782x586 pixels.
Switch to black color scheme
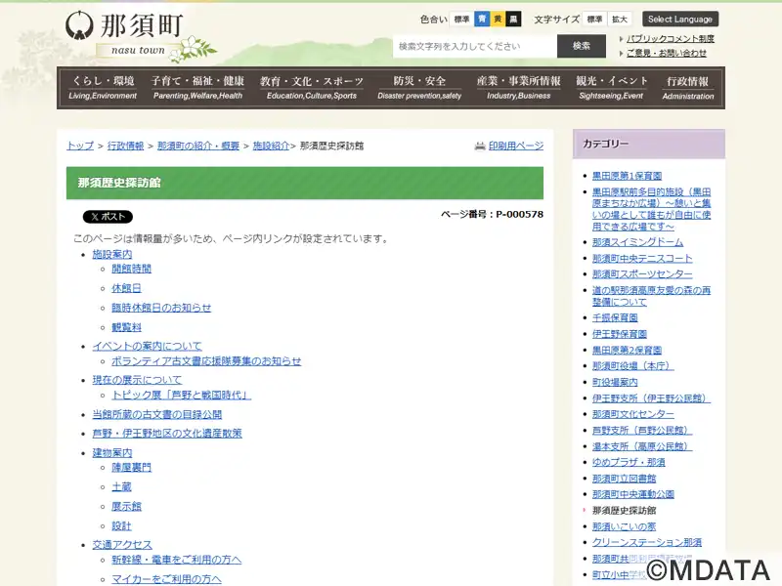click(513, 19)
